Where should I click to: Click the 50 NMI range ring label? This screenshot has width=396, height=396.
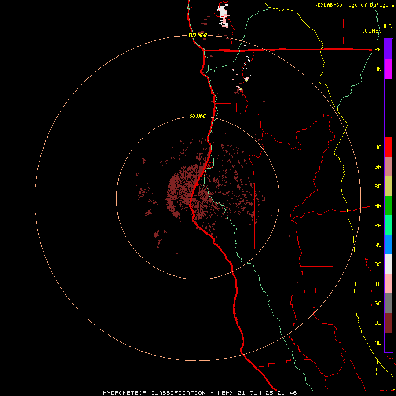[198, 117]
